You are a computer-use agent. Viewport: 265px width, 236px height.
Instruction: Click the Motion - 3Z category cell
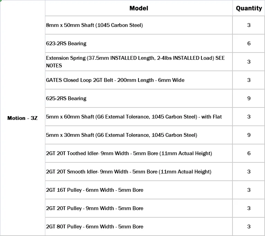tap(22, 118)
